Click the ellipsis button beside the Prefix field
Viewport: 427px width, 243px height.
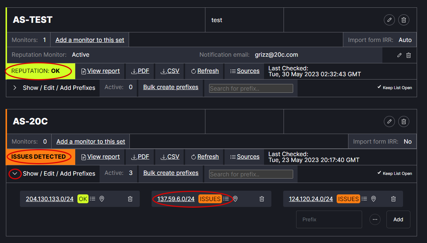(x=375, y=219)
